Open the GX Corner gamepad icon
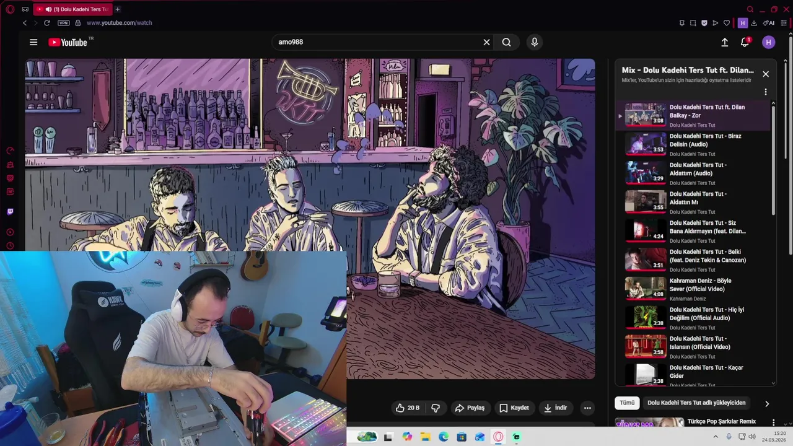 [x=25, y=9]
